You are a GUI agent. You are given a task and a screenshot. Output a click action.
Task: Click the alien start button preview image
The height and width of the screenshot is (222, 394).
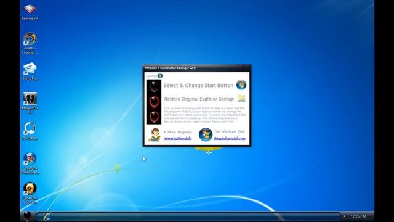click(154, 102)
